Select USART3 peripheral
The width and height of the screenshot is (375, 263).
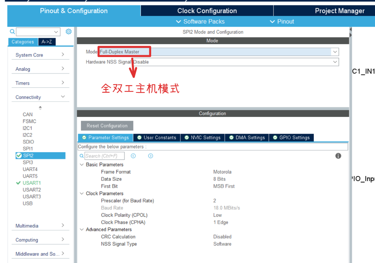(32, 197)
